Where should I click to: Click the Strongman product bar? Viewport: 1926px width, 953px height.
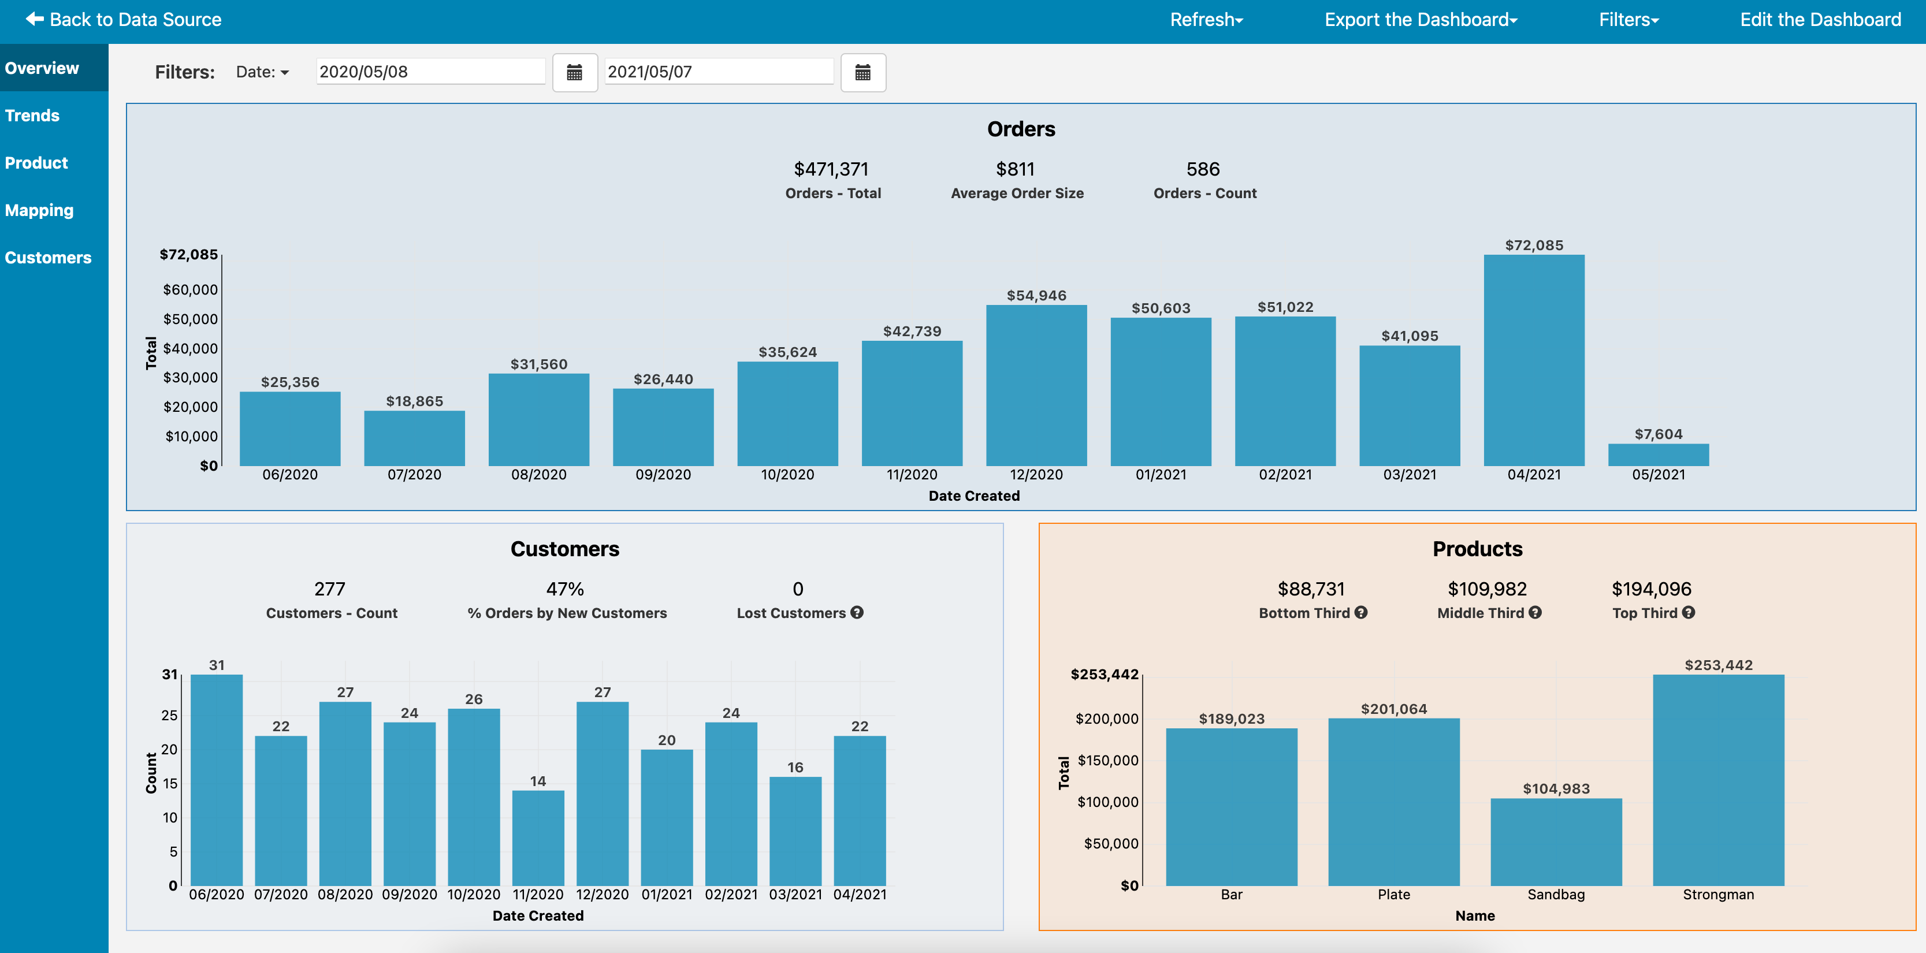click(x=1717, y=780)
